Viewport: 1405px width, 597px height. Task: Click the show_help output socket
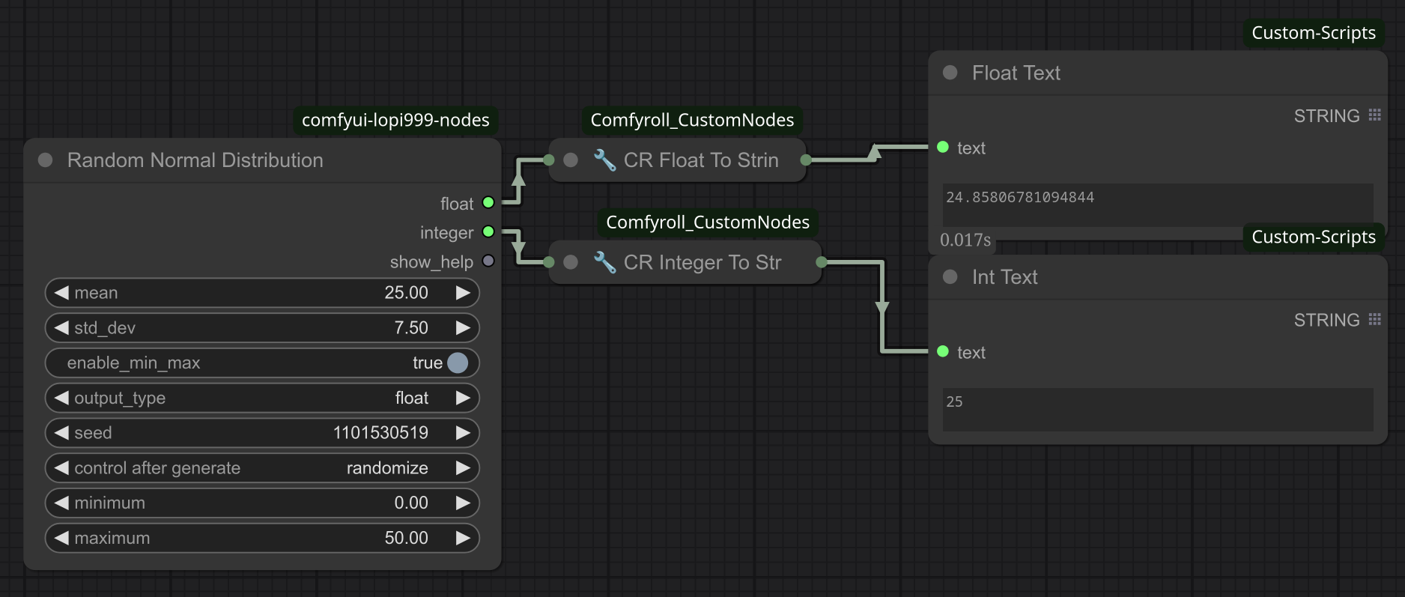tap(488, 261)
